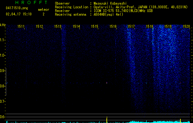Viewport: 193px width, 123px height.
Task: Click the HROFFT title text
Action: click(x=31, y=2)
